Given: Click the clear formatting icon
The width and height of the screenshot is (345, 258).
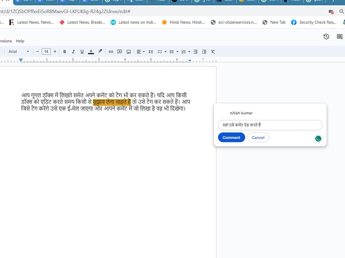Looking at the screenshot, I should click(212, 52).
